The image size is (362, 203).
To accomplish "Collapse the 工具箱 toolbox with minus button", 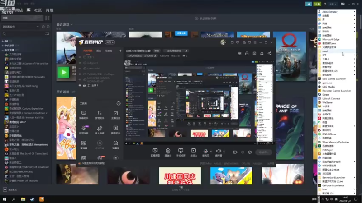I will point(119,104).
